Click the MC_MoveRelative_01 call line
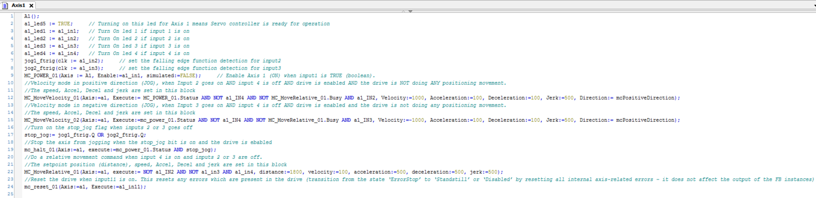Image resolution: width=816 pixels, height=198 pixels. point(264,171)
